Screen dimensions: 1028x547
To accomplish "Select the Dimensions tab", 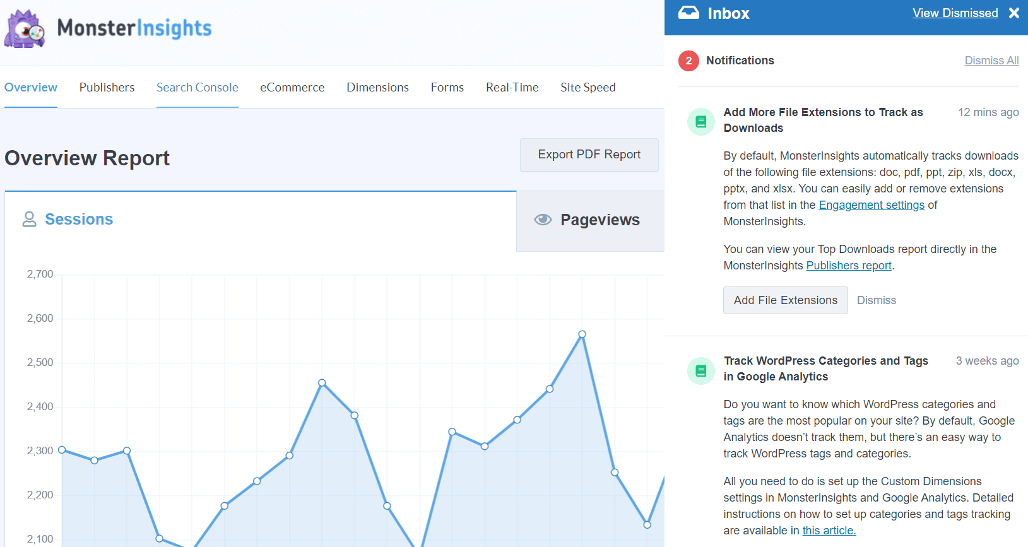I will 377,87.
